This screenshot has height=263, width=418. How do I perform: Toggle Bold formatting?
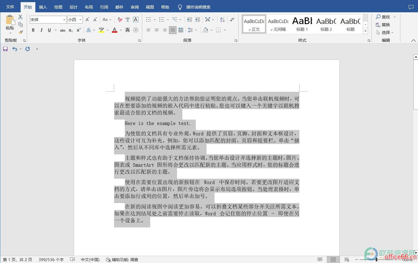[33, 30]
